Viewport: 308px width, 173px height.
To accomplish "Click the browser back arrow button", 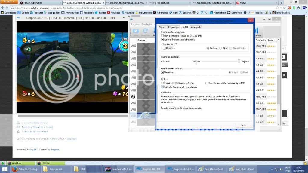I will [x=3, y=8].
